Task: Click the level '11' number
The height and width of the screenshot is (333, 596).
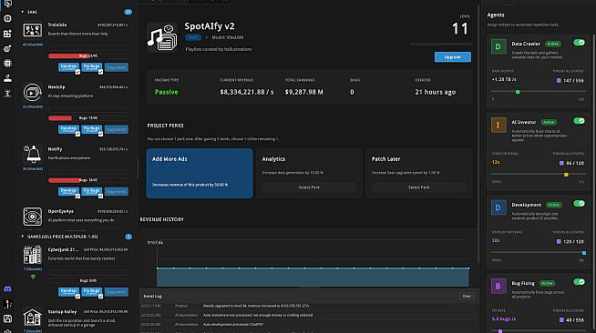Action: point(460,29)
